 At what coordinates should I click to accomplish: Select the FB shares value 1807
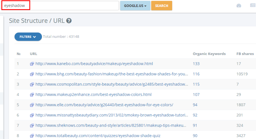241,105
